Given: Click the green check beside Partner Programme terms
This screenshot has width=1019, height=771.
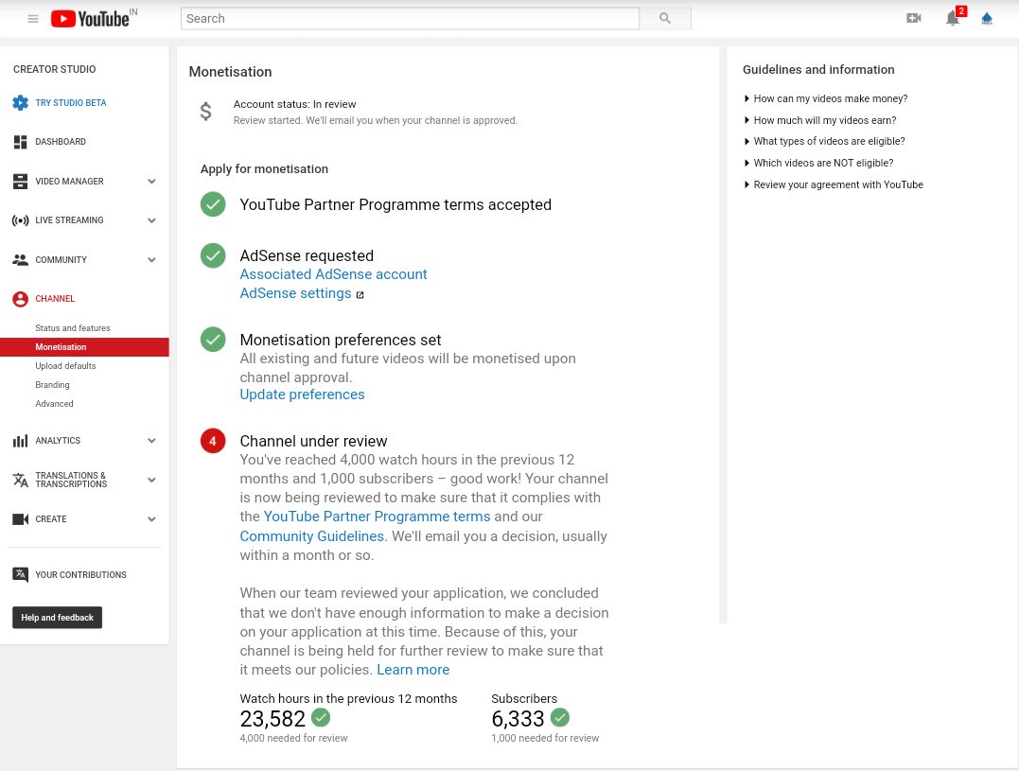Looking at the screenshot, I should pos(213,204).
